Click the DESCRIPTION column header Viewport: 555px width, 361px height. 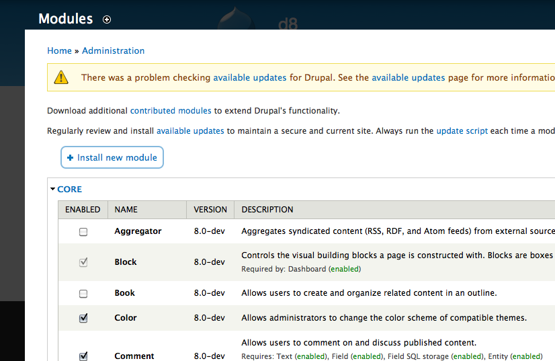pos(267,210)
